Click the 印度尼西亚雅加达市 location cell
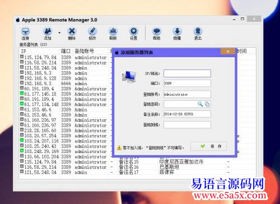The image size is (280, 204). tap(181, 162)
